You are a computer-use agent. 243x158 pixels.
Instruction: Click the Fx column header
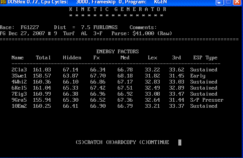tap(97, 58)
